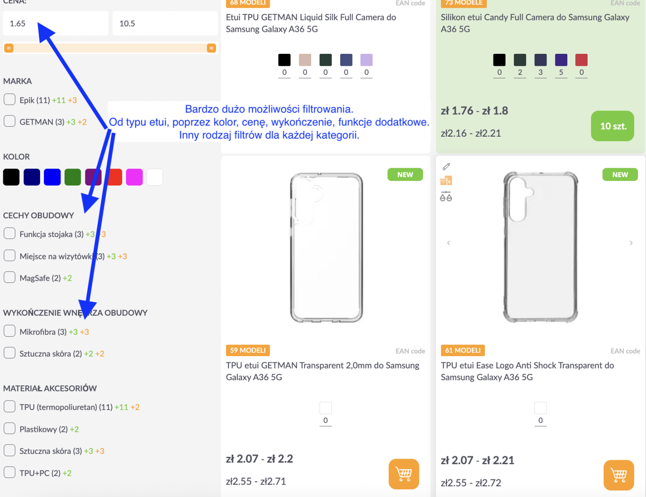Viewport: 646px width, 497px height.
Task: Add Ease Logo Anti Shock case to cart
Action: [x=619, y=475]
